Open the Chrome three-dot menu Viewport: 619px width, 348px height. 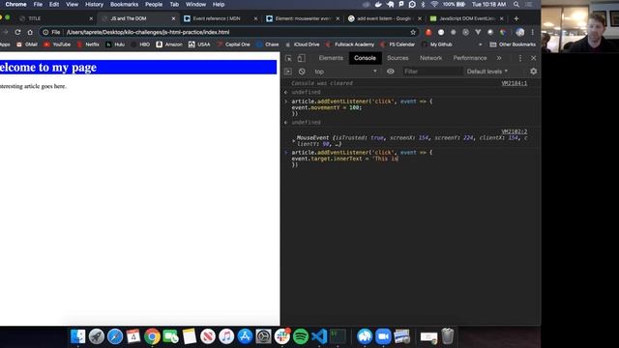coord(533,32)
